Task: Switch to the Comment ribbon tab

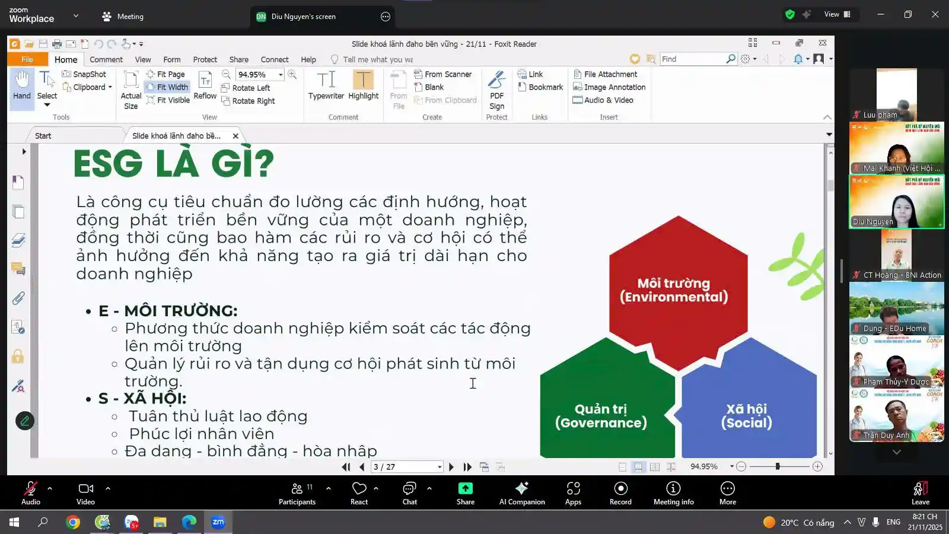Action: tap(106, 59)
